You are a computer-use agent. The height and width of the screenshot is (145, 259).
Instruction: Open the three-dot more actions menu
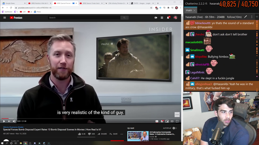click(122, 134)
